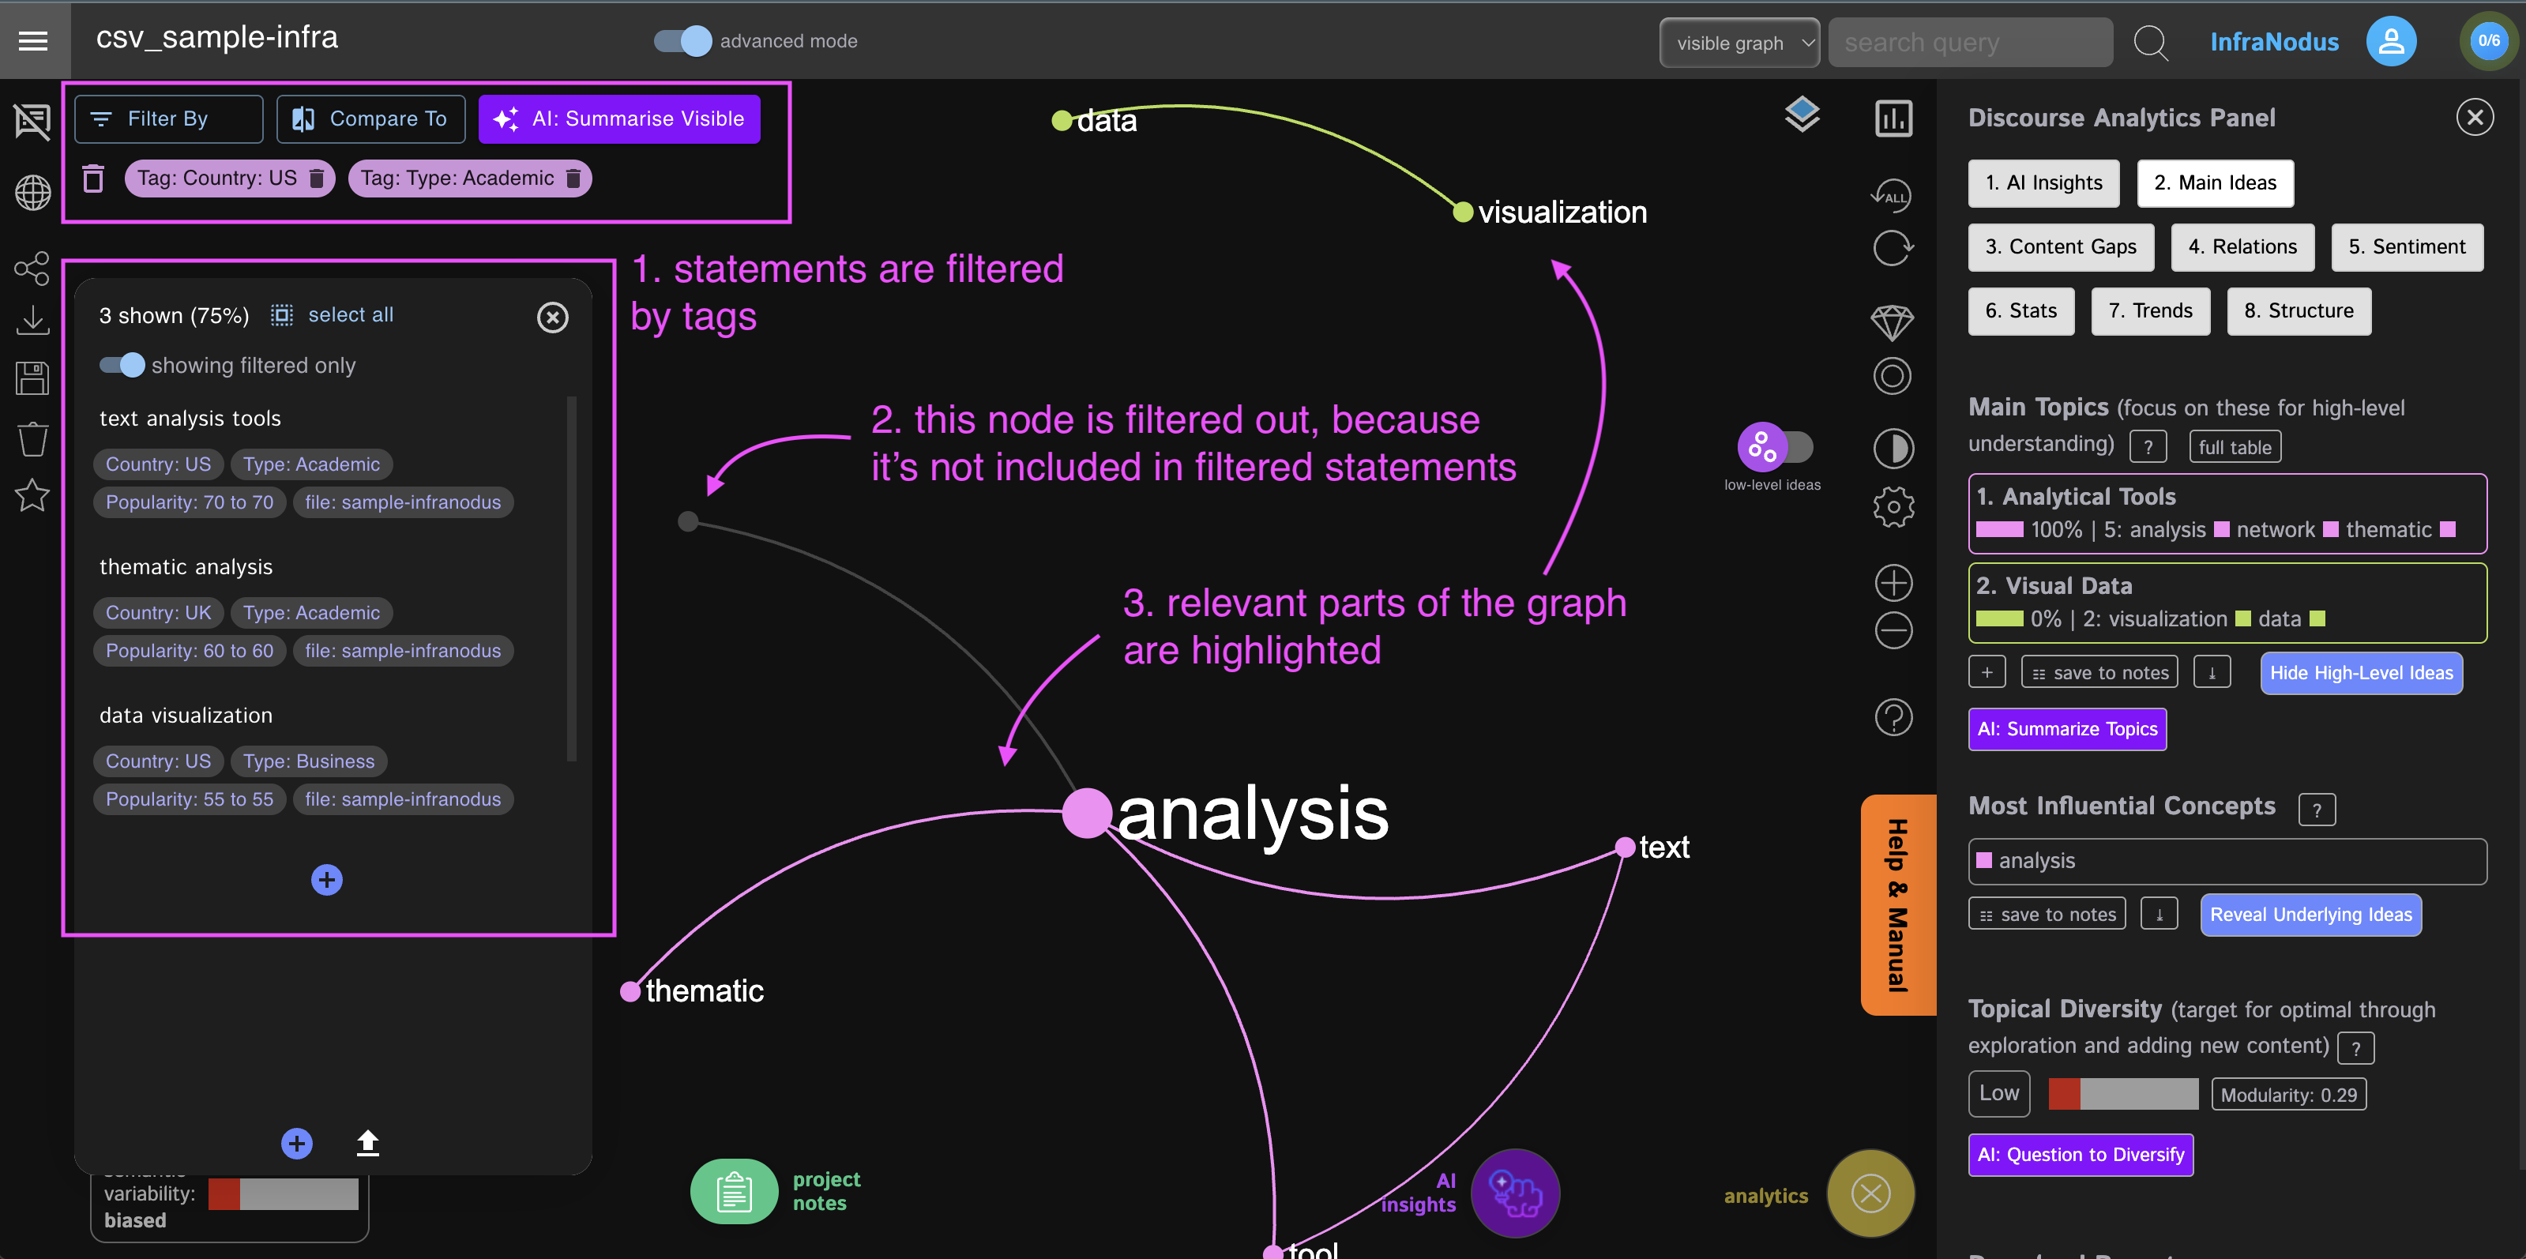Image resolution: width=2526 pixels, height=1259 pixels.
Task: Open the hamburger main menu
Action: click(x=33, y=40)
